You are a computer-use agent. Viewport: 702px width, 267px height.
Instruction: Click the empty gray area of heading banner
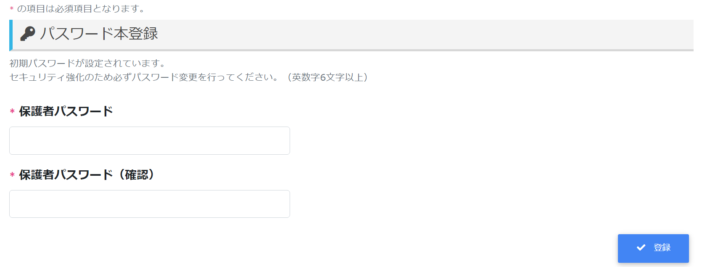(420, 34)
